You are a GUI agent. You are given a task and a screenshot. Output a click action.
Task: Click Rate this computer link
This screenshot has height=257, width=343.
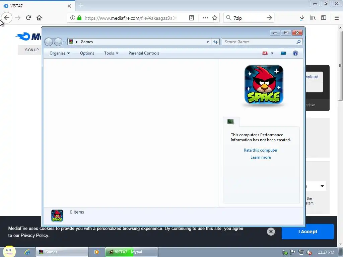click(261, 150)
